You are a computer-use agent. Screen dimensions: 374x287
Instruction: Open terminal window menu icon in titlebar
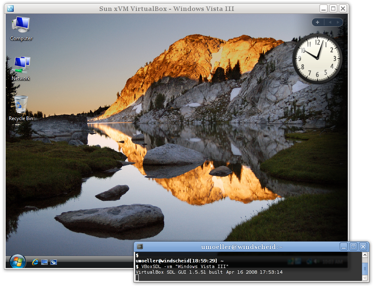pyautogui.click(x=140, y=247)
